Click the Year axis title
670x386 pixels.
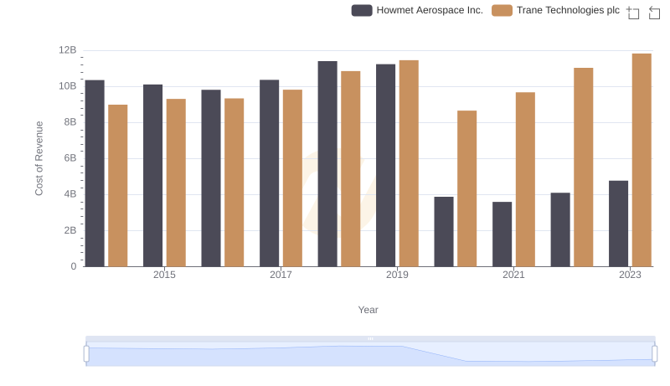point(368,310)
